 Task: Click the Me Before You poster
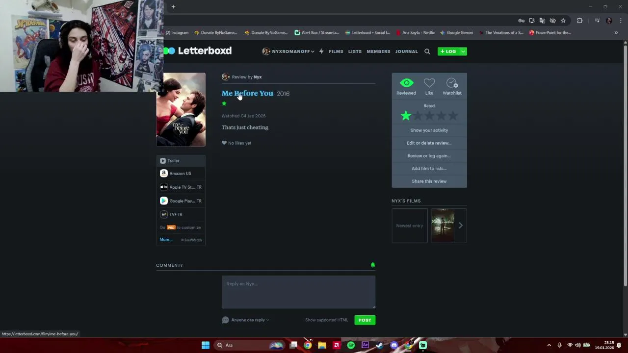181,109
